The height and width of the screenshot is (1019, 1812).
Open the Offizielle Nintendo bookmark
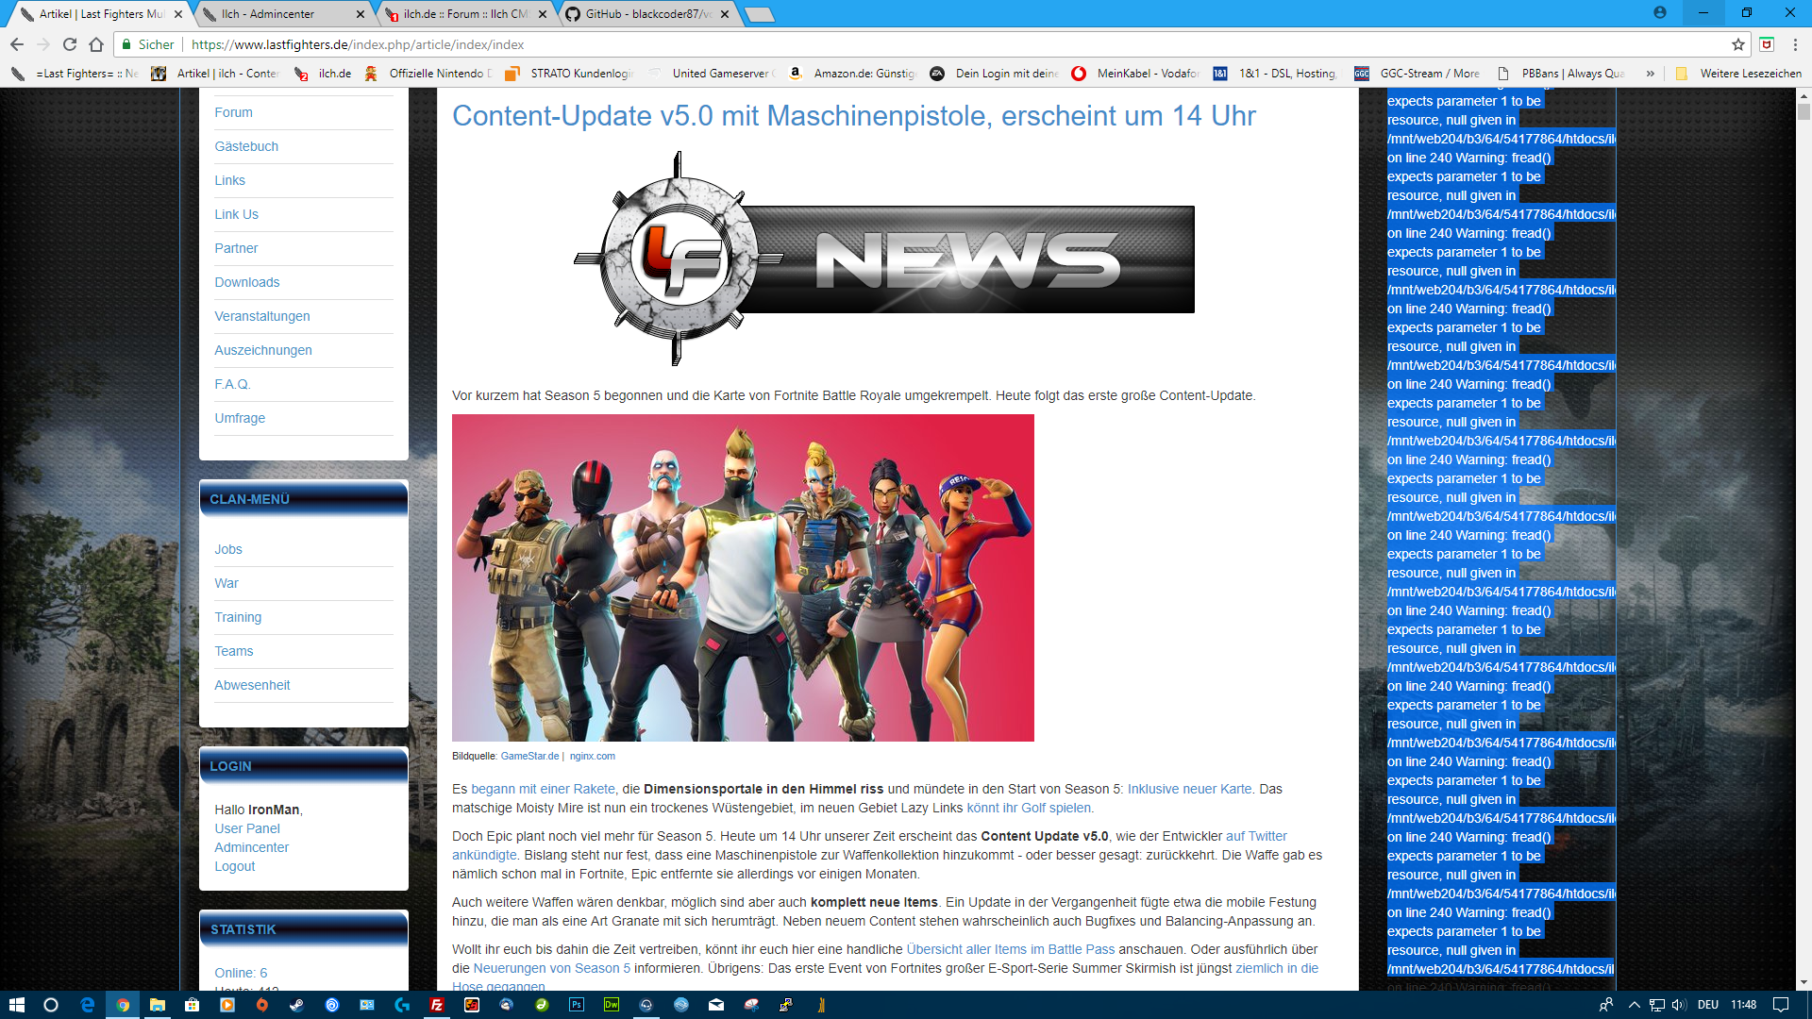[x=428, y=74]
